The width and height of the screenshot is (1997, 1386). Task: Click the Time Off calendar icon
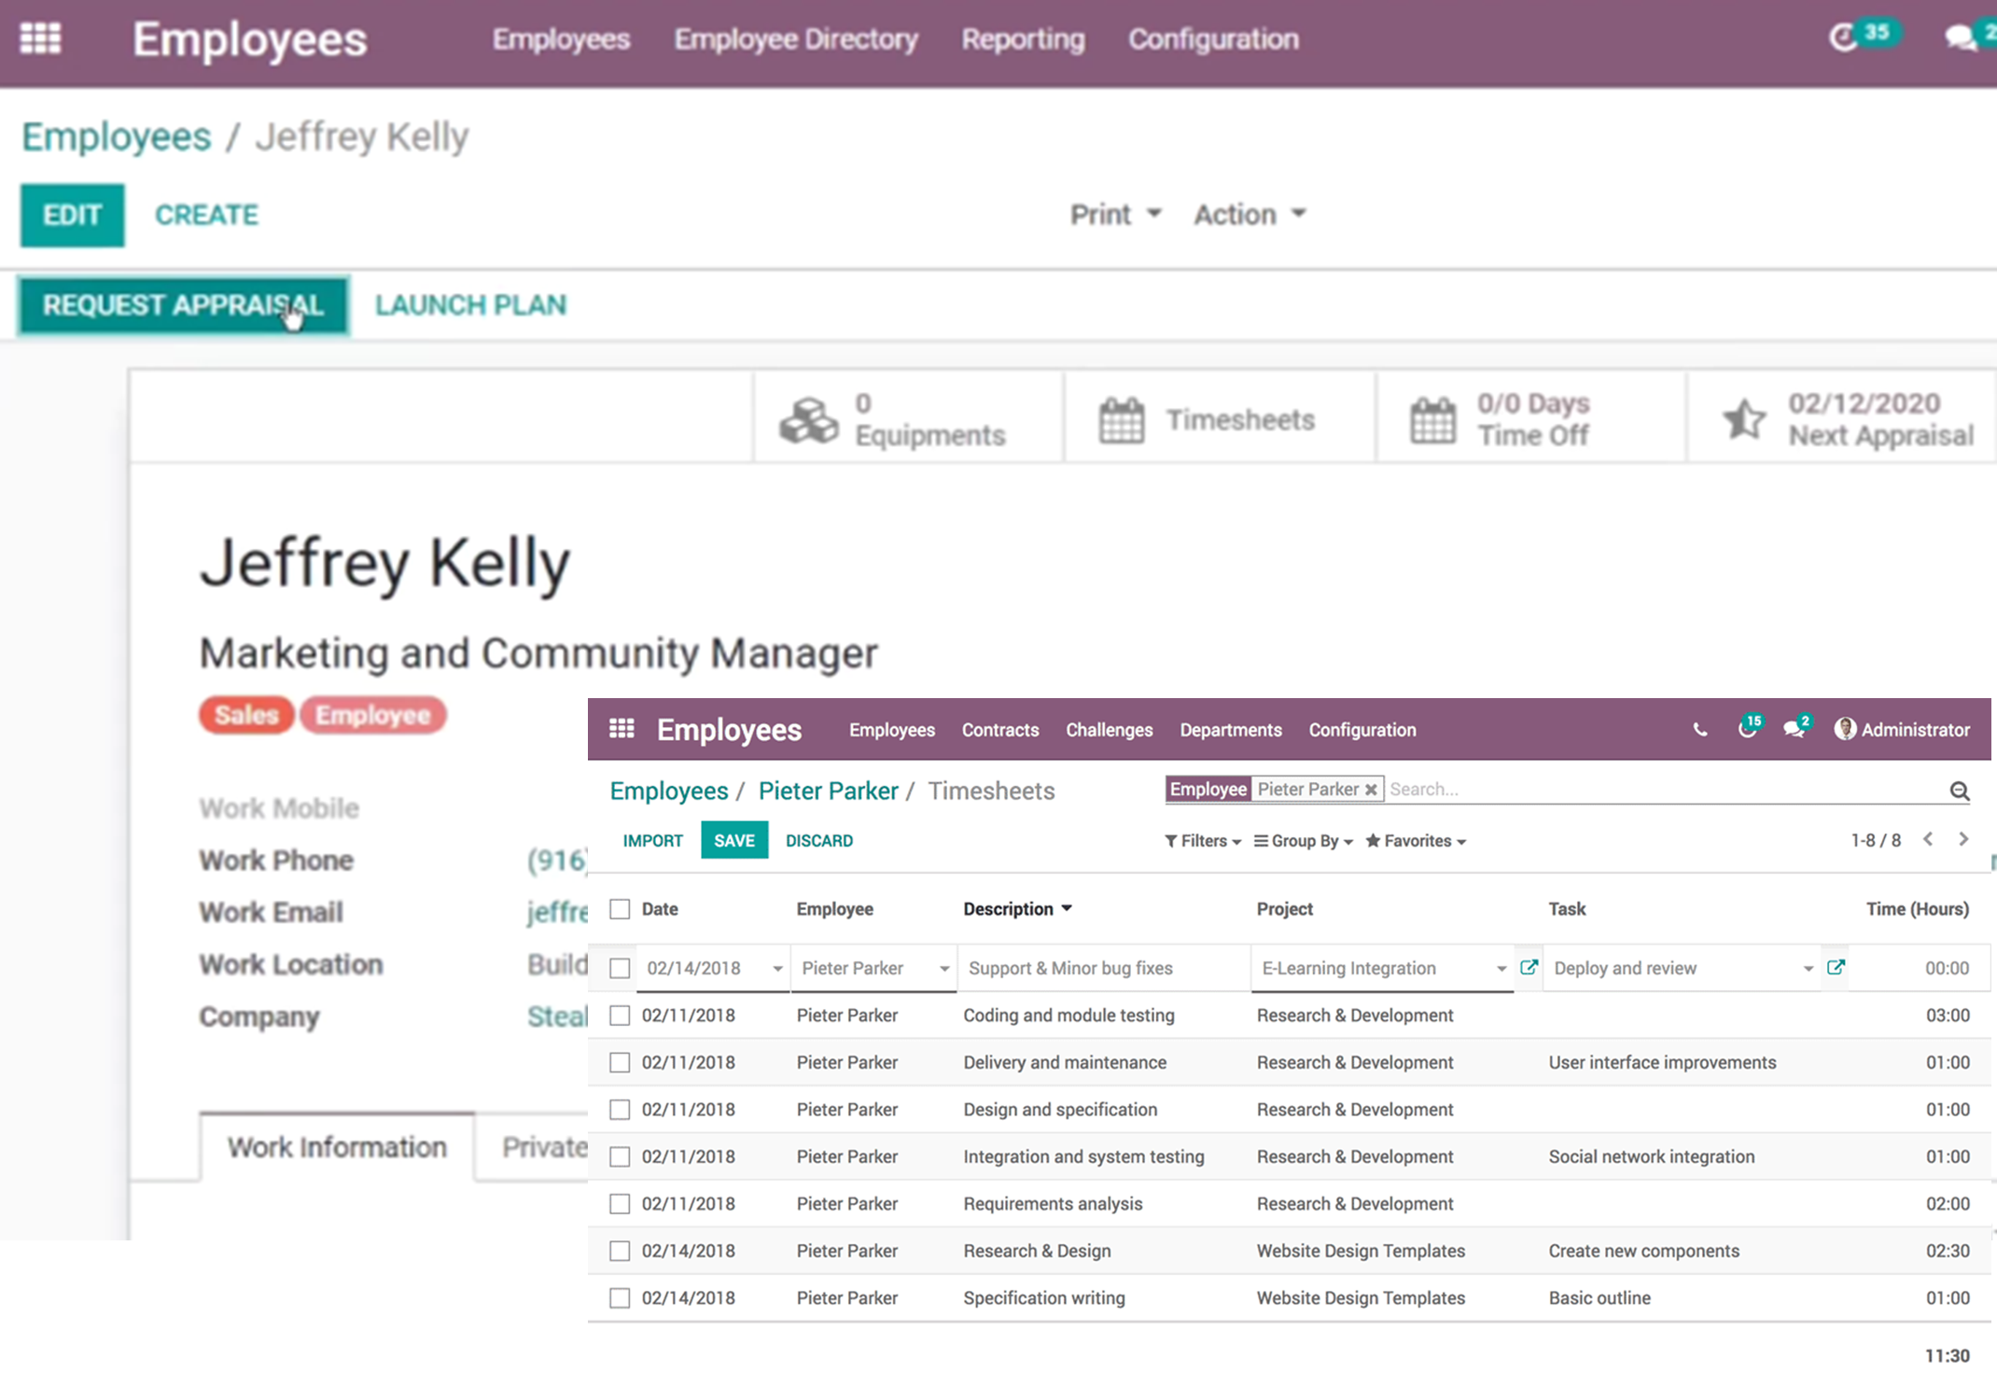pos(1432,419)
